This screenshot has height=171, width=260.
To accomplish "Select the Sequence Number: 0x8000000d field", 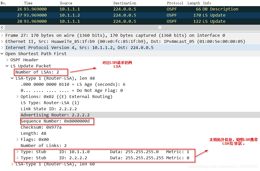I will tap(55, 121).
